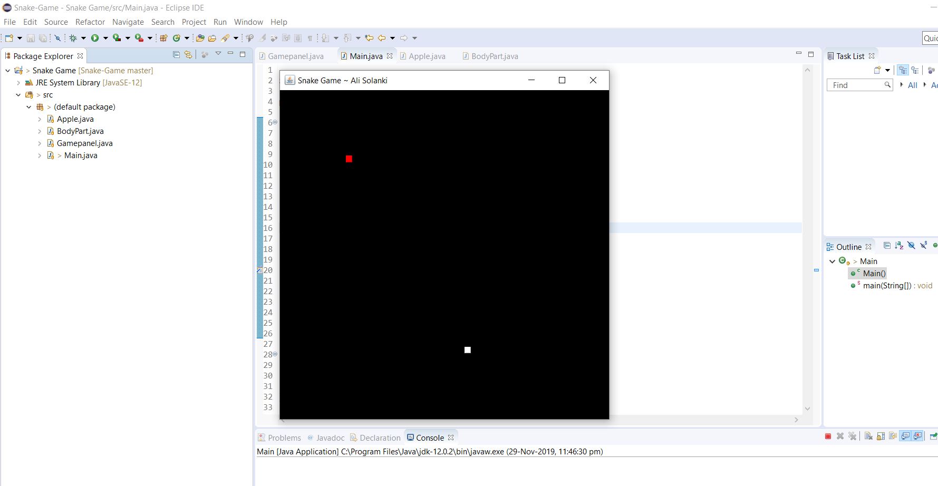The width and height of the screenshot is (938, 486).
Task: Click the Clear Console icon
Action: click(868, 436)
